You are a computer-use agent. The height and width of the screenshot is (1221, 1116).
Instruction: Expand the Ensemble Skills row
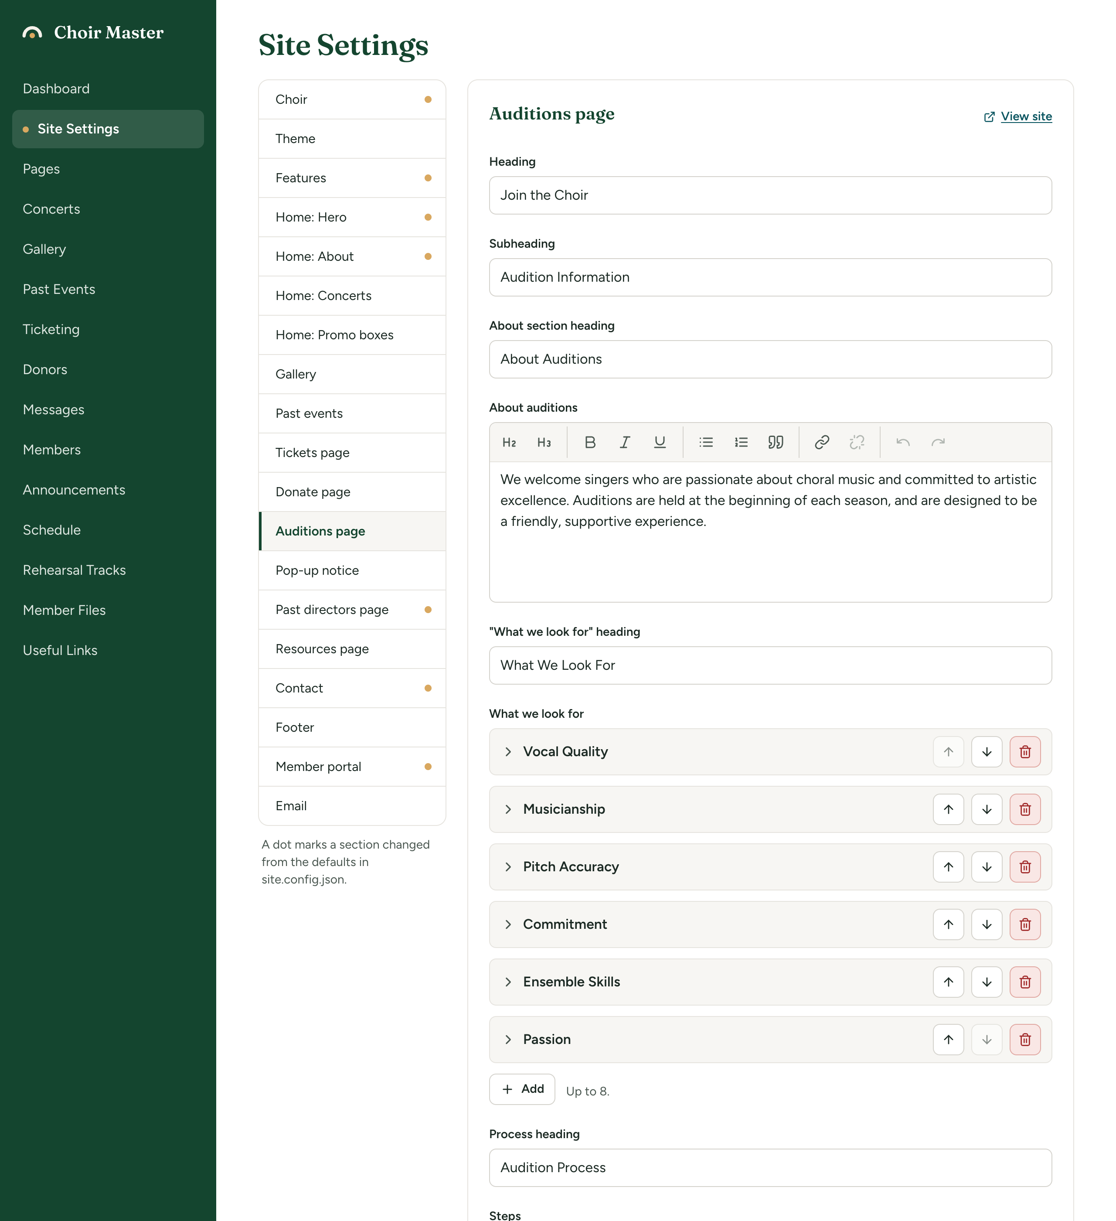point(508,982)
